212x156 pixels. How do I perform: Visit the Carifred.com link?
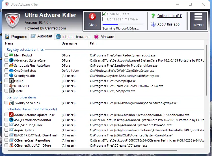click(x=55, y=28)
